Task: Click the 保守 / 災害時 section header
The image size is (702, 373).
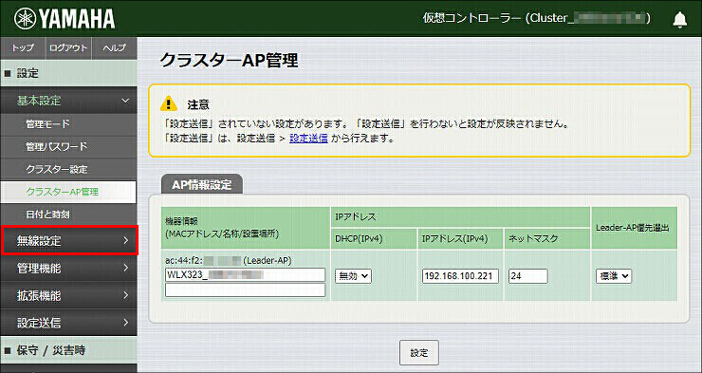Action: [x=68, y=349]
